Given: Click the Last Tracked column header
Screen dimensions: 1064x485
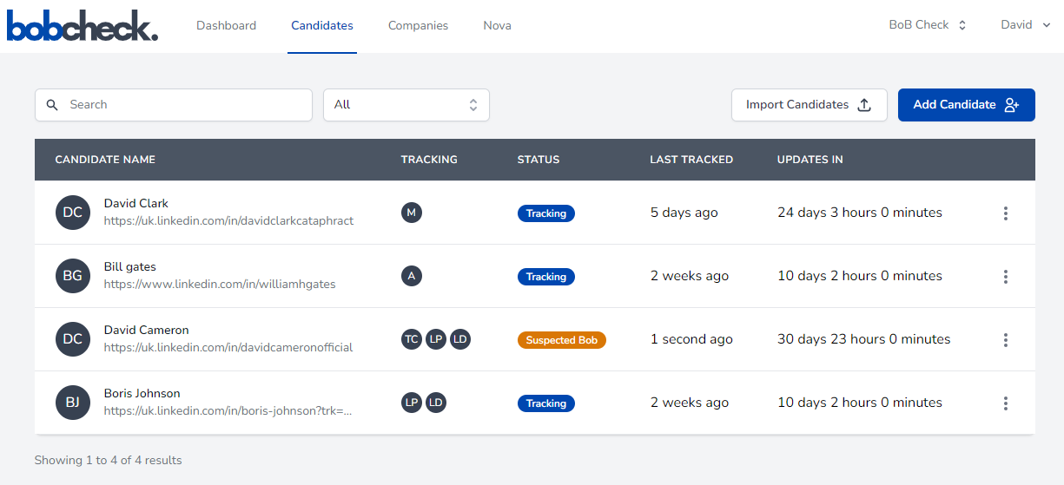Looking at the screenshot, I should point(691,160).
